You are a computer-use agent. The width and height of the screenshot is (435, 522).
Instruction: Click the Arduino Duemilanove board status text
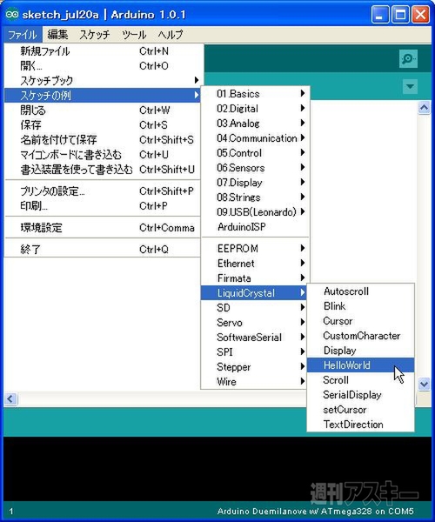(316, 512)
